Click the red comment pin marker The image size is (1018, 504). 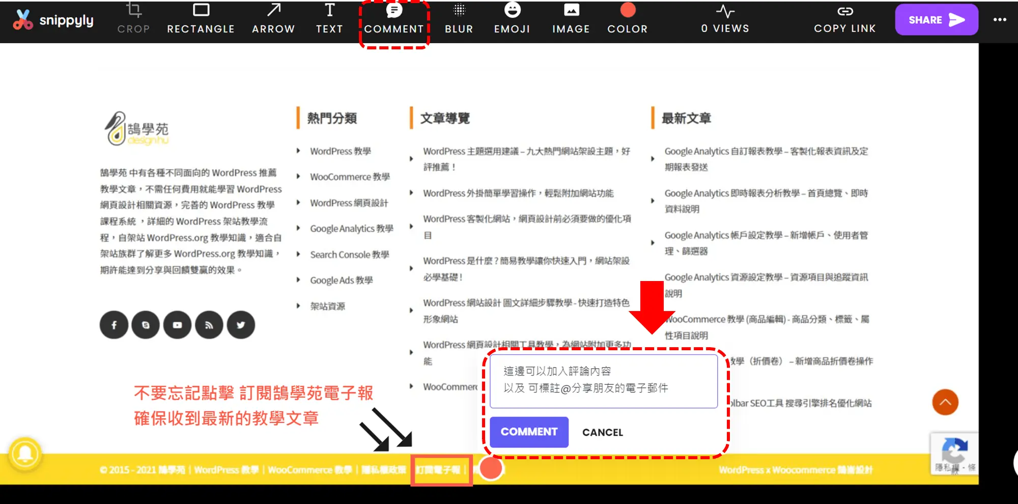pyautogui.click(x=491, y=468)
